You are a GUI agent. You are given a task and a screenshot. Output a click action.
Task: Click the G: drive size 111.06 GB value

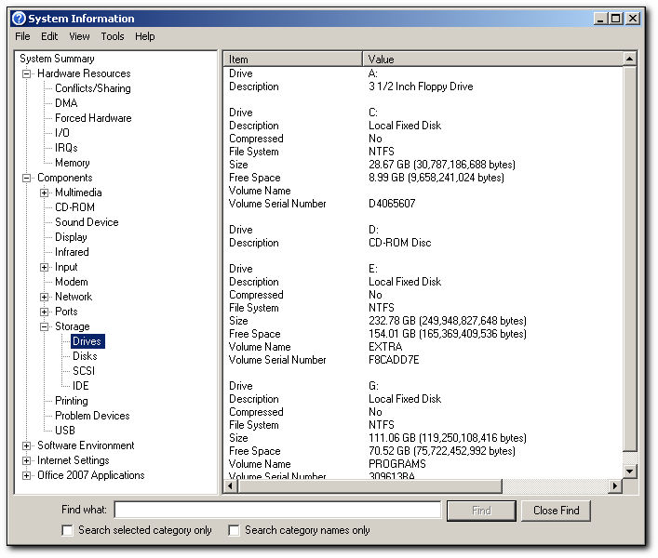click(448, 438)
